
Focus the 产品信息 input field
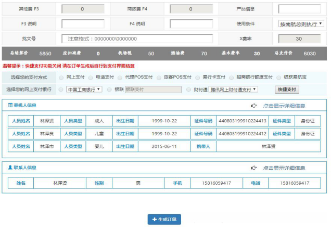coord(300,9)
